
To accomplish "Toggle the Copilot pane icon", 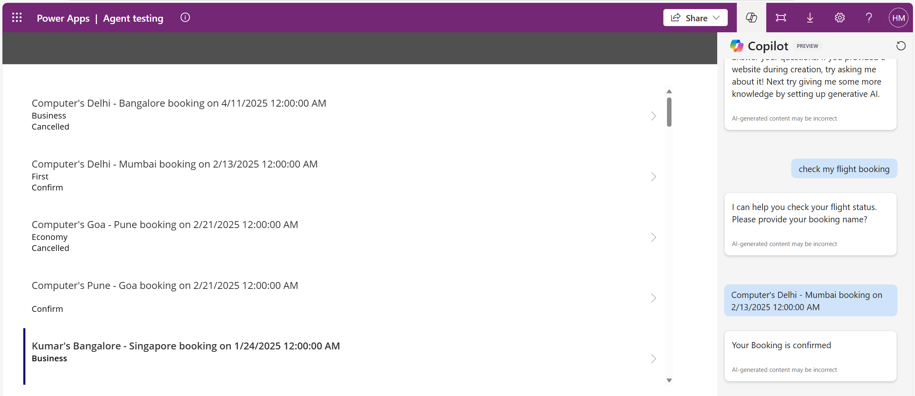I will 751,18.
